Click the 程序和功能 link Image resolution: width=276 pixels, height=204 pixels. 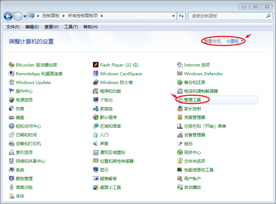click(x=110, y=91)
